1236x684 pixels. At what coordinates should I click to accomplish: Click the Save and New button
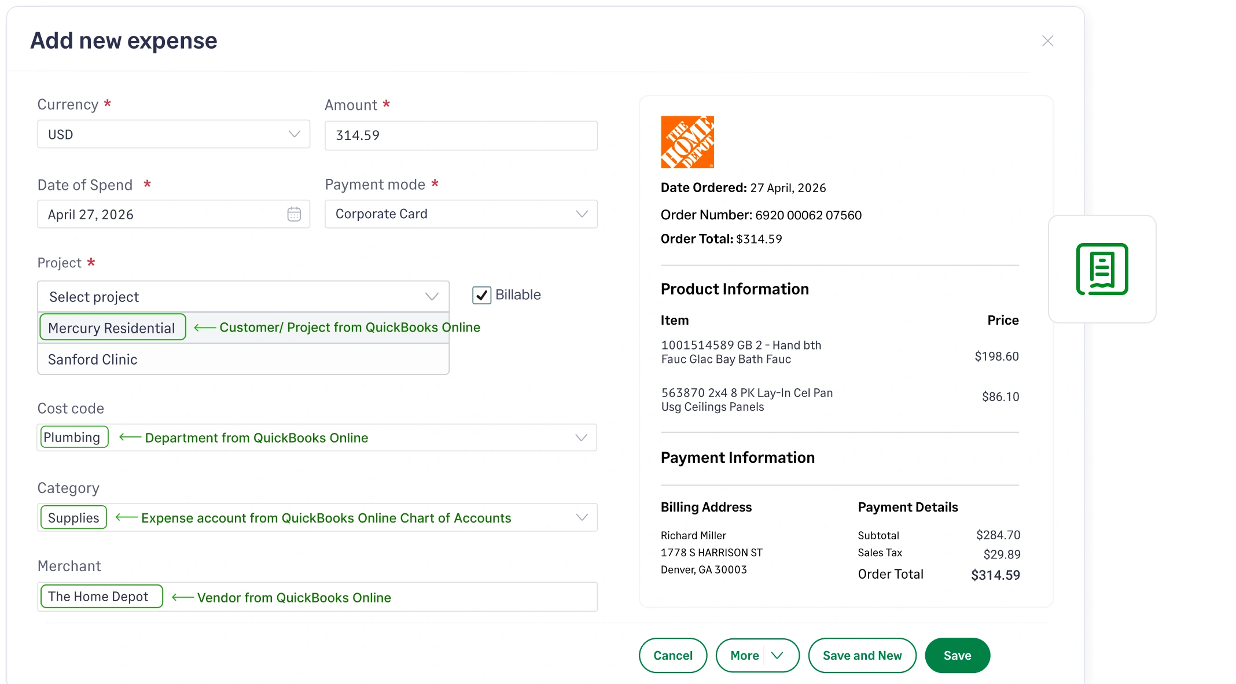pos(862,655)
